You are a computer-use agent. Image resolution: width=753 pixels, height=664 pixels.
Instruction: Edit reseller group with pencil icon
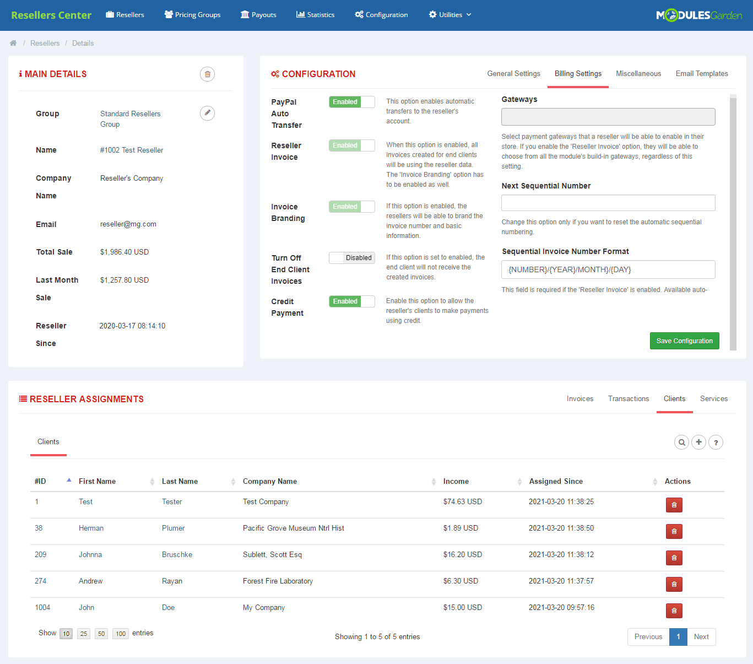(207, 113)
